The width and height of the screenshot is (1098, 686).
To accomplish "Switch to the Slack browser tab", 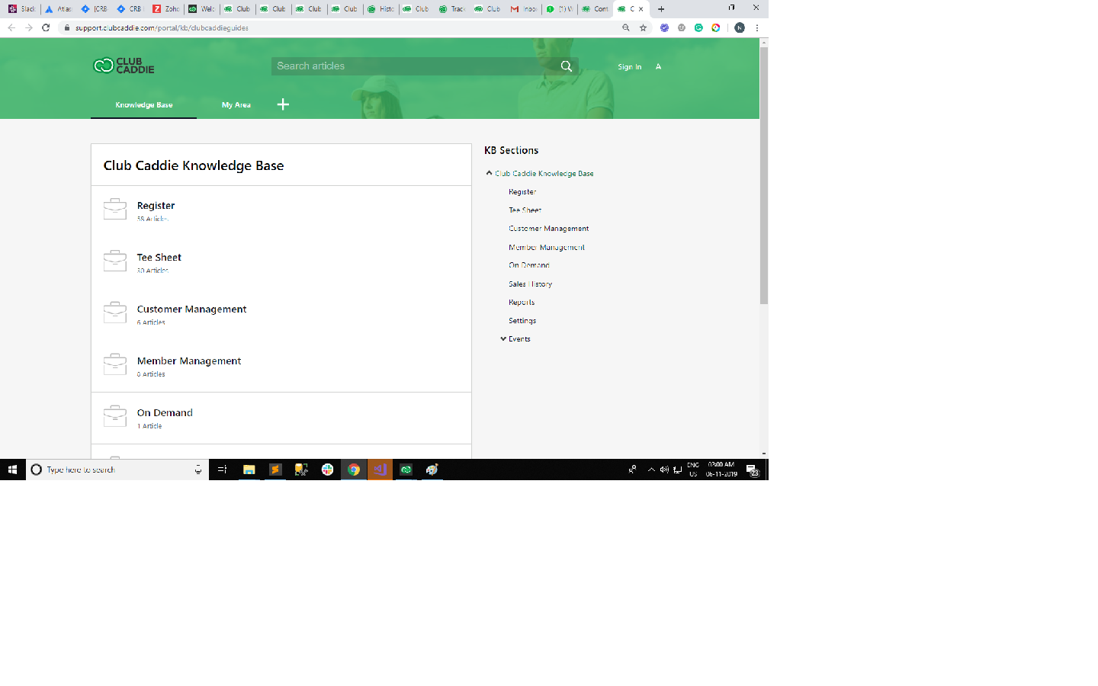I will pyautogui.click(x=22, y=9).
